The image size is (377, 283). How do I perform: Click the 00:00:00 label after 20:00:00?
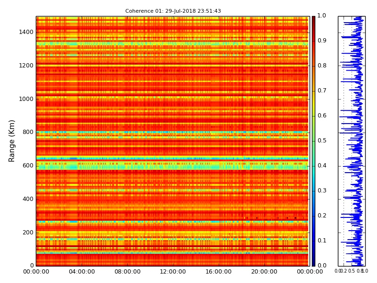[x=310, y=272]
